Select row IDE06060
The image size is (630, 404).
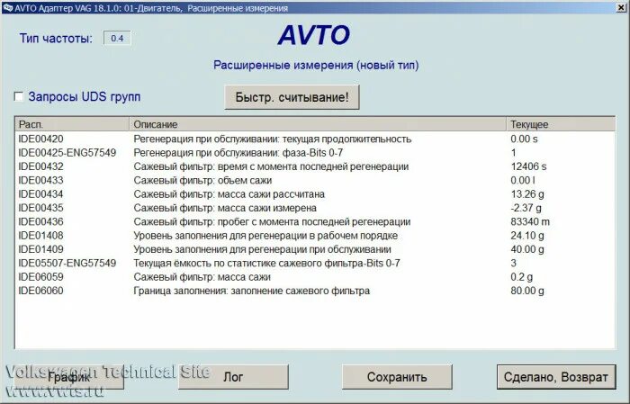click(315, 291)
